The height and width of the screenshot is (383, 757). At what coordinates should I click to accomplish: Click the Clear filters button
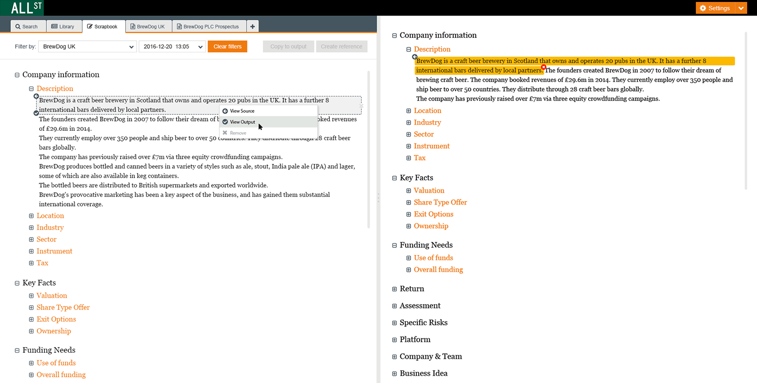click(228, 46)
